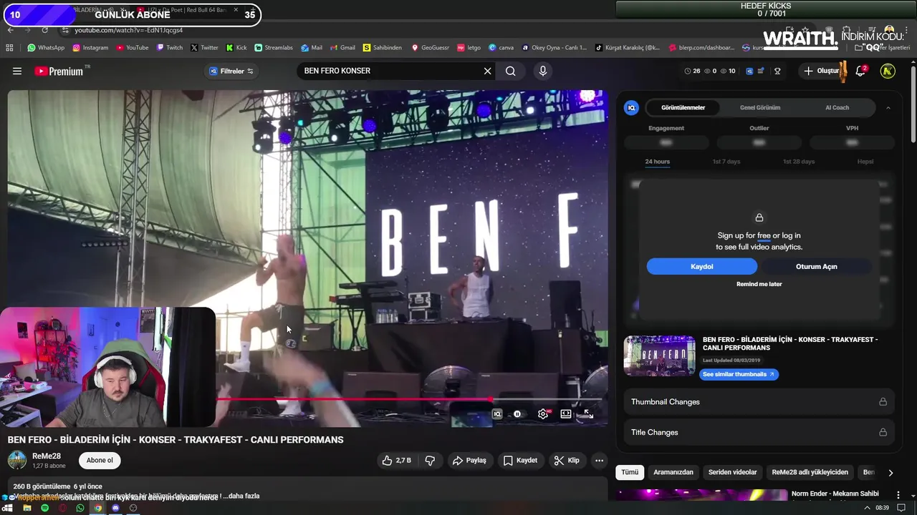The width and height of the screenshot is (917, 515).
Task: Share video with Paylaş button
Action: coord(469,461)
